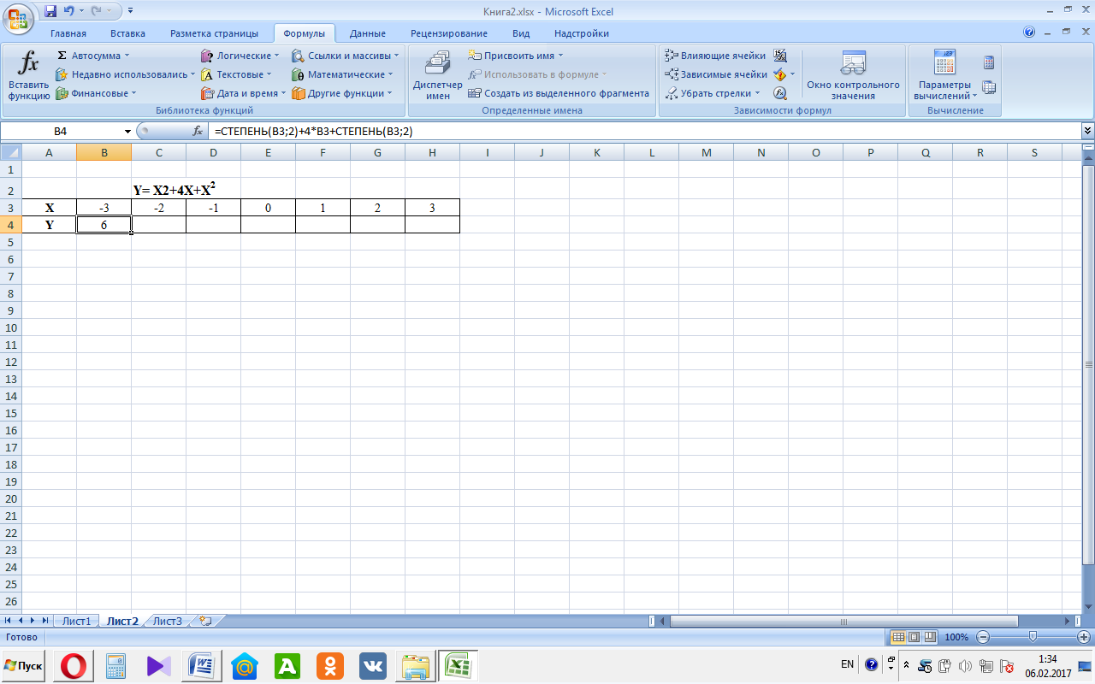Open Opera browser from taskbar
Viewport: 1095px width, 684px height.
point(74,665)
